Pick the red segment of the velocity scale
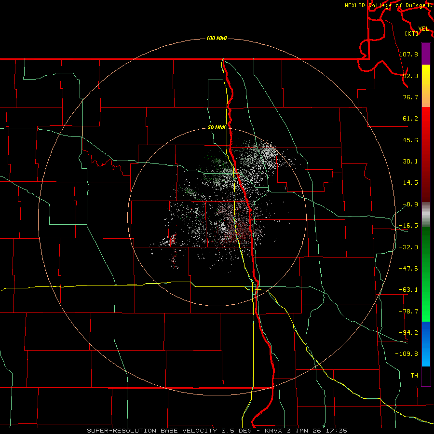Viewport: 434px width, 434px height. pos(426,154)
